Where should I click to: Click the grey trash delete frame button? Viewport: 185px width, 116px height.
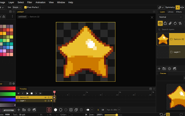click(x=81, y=110)
